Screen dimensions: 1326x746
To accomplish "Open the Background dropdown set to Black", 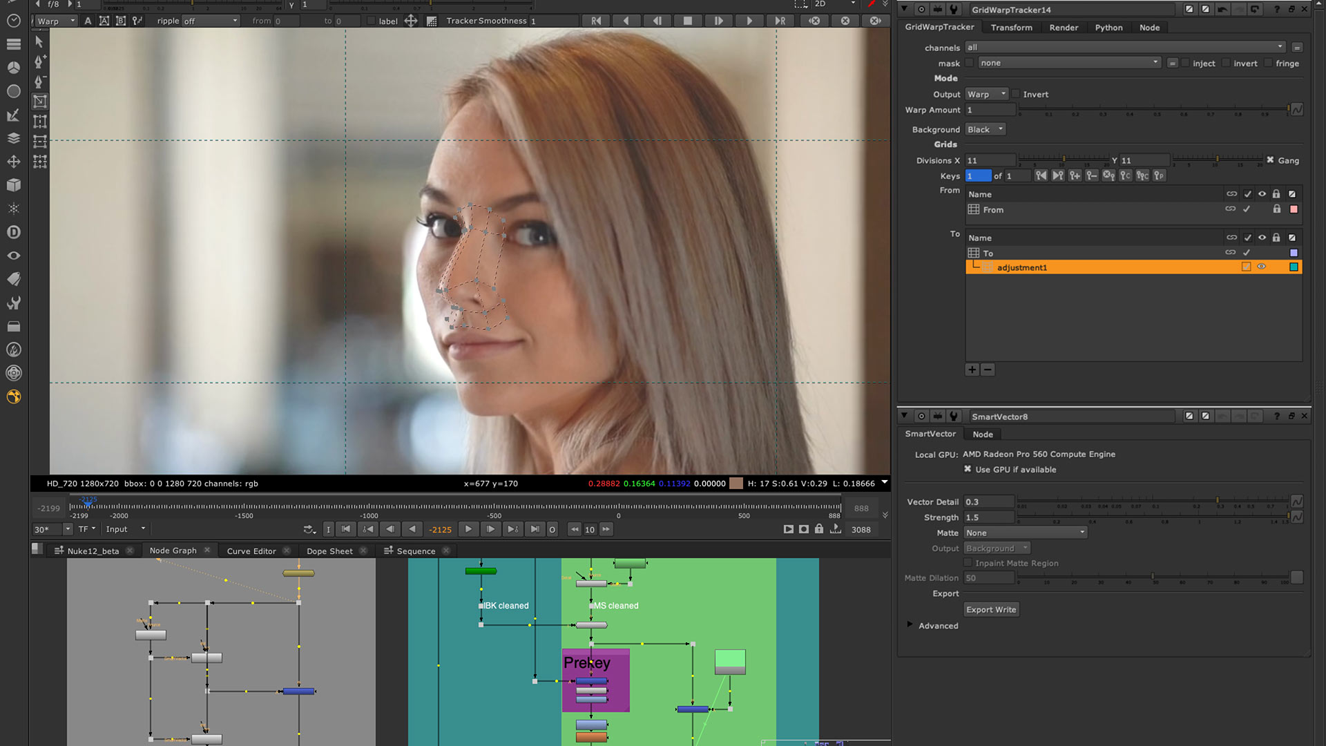I will pyautogui.click(x=984, y=129).
